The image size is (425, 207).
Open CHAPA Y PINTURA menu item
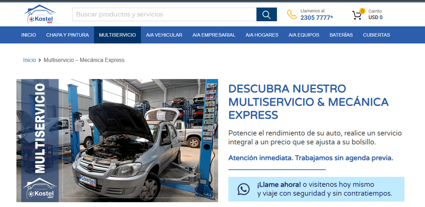[67, 35]
